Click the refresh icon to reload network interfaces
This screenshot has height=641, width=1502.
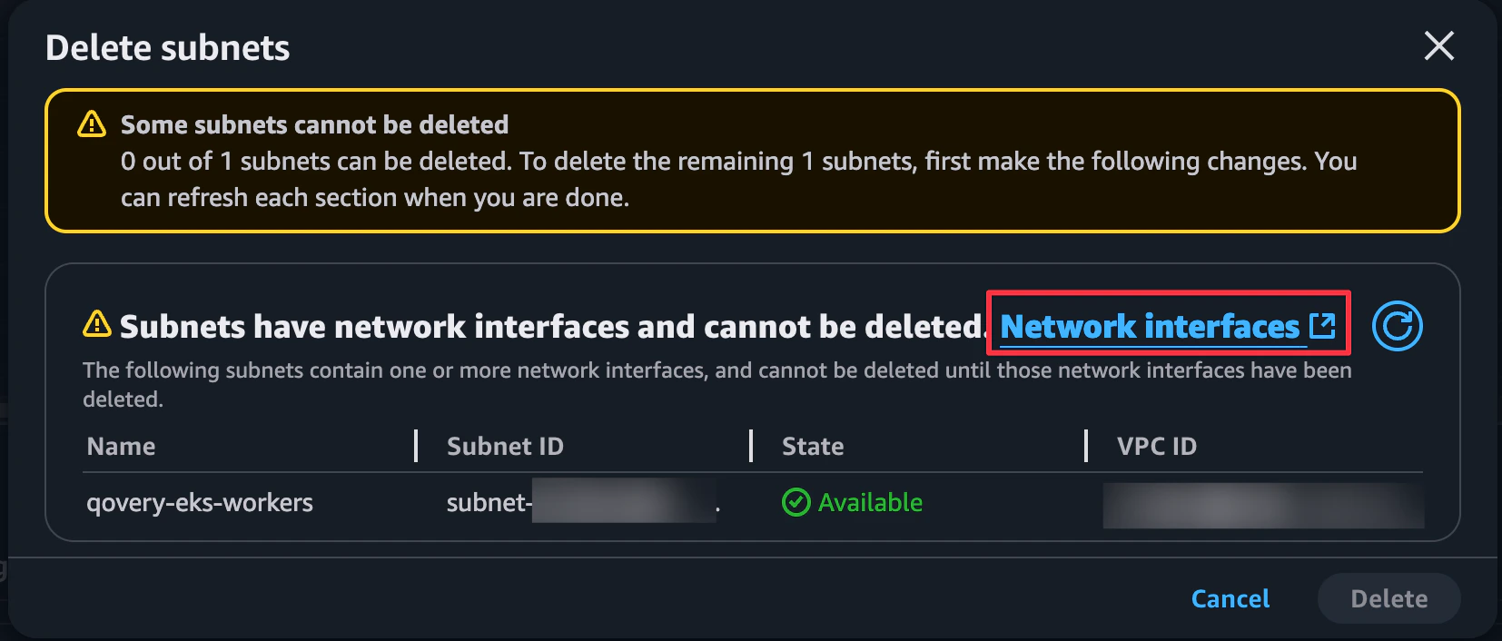coord(1397,326)
